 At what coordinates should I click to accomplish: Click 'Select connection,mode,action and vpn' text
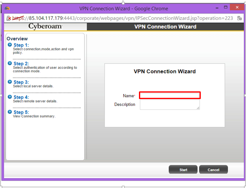click(x=44, y=49)
